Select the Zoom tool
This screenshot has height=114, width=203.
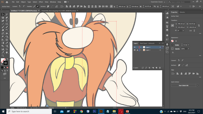coord(3,56)
